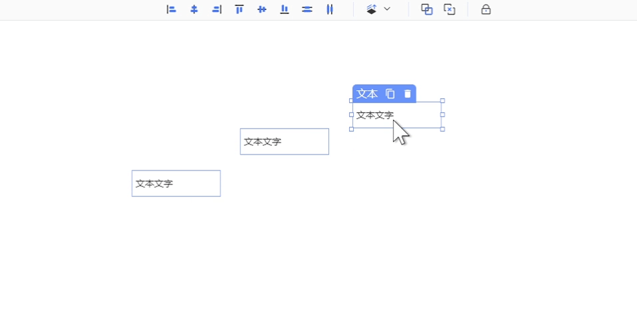Distribute elements horizontally with equal spacing

click(x=330, y=9)
